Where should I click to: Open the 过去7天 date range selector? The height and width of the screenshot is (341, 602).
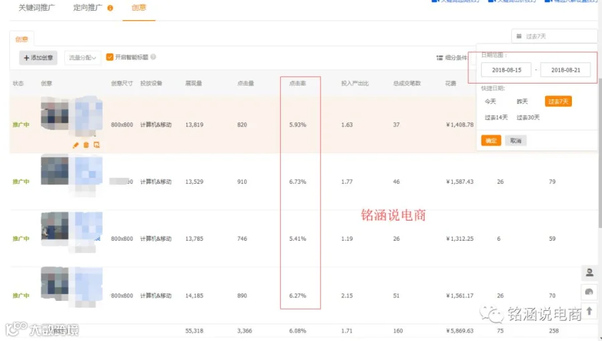554,36
